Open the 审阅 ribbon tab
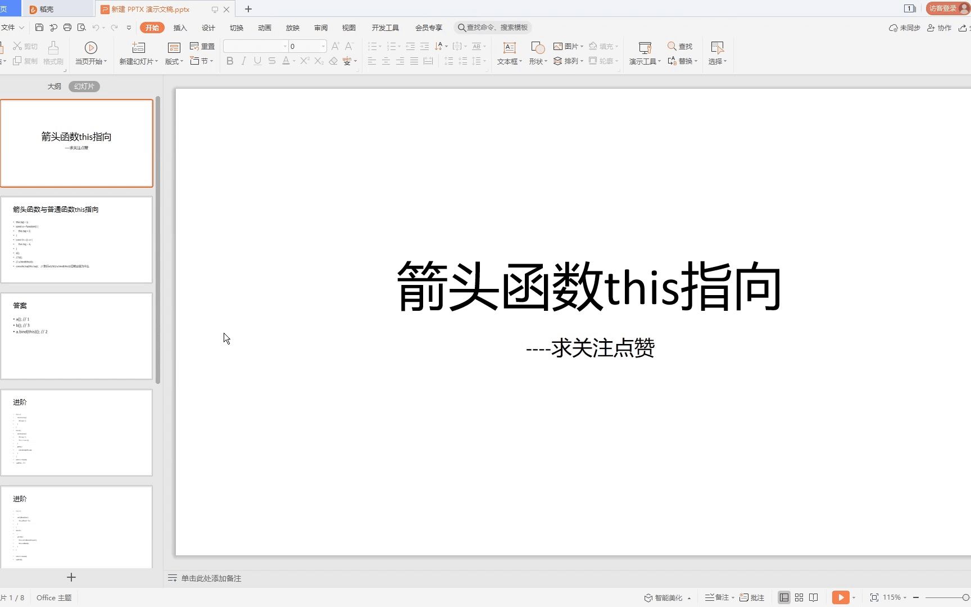The height and width of the screenshot is (607, 971). pyautogui.click(x=320, y=28)
